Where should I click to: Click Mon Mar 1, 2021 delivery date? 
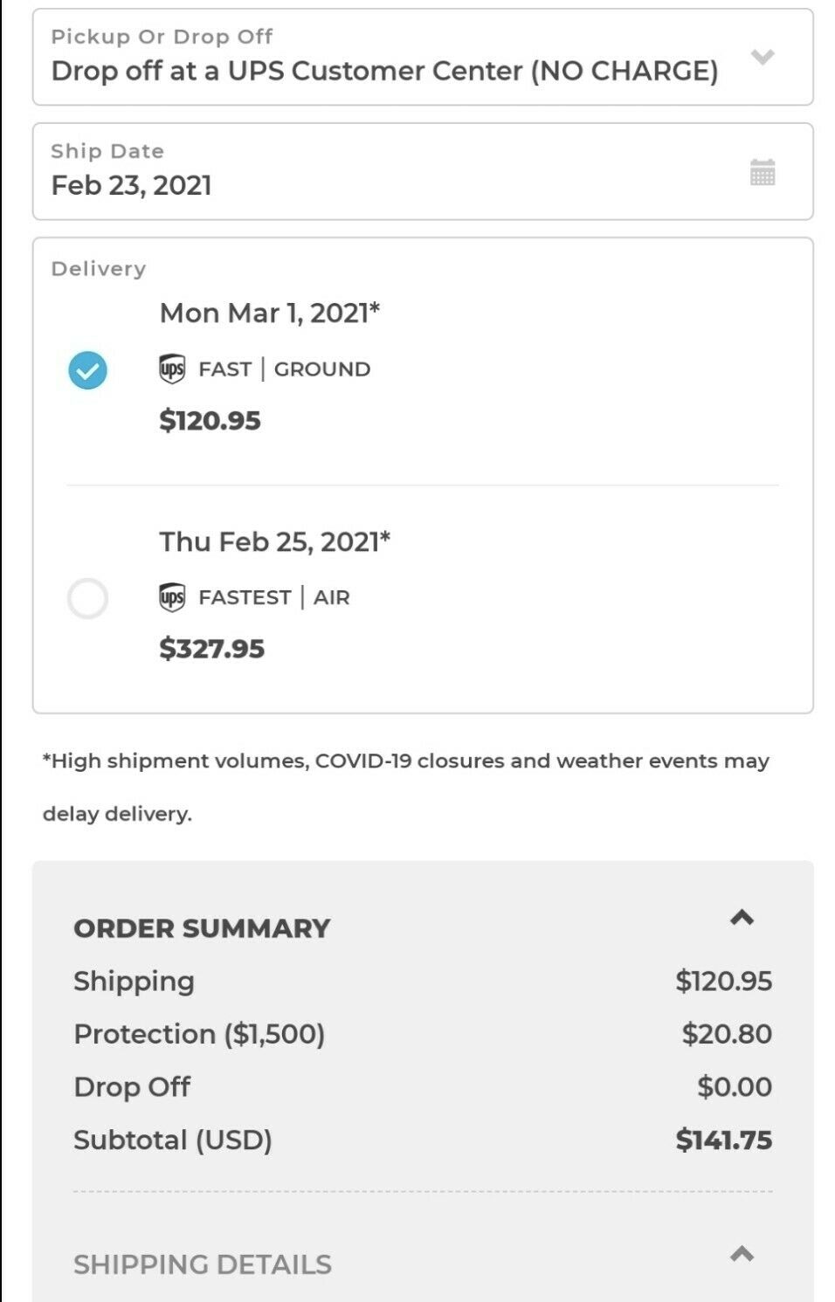click(269, 313)
